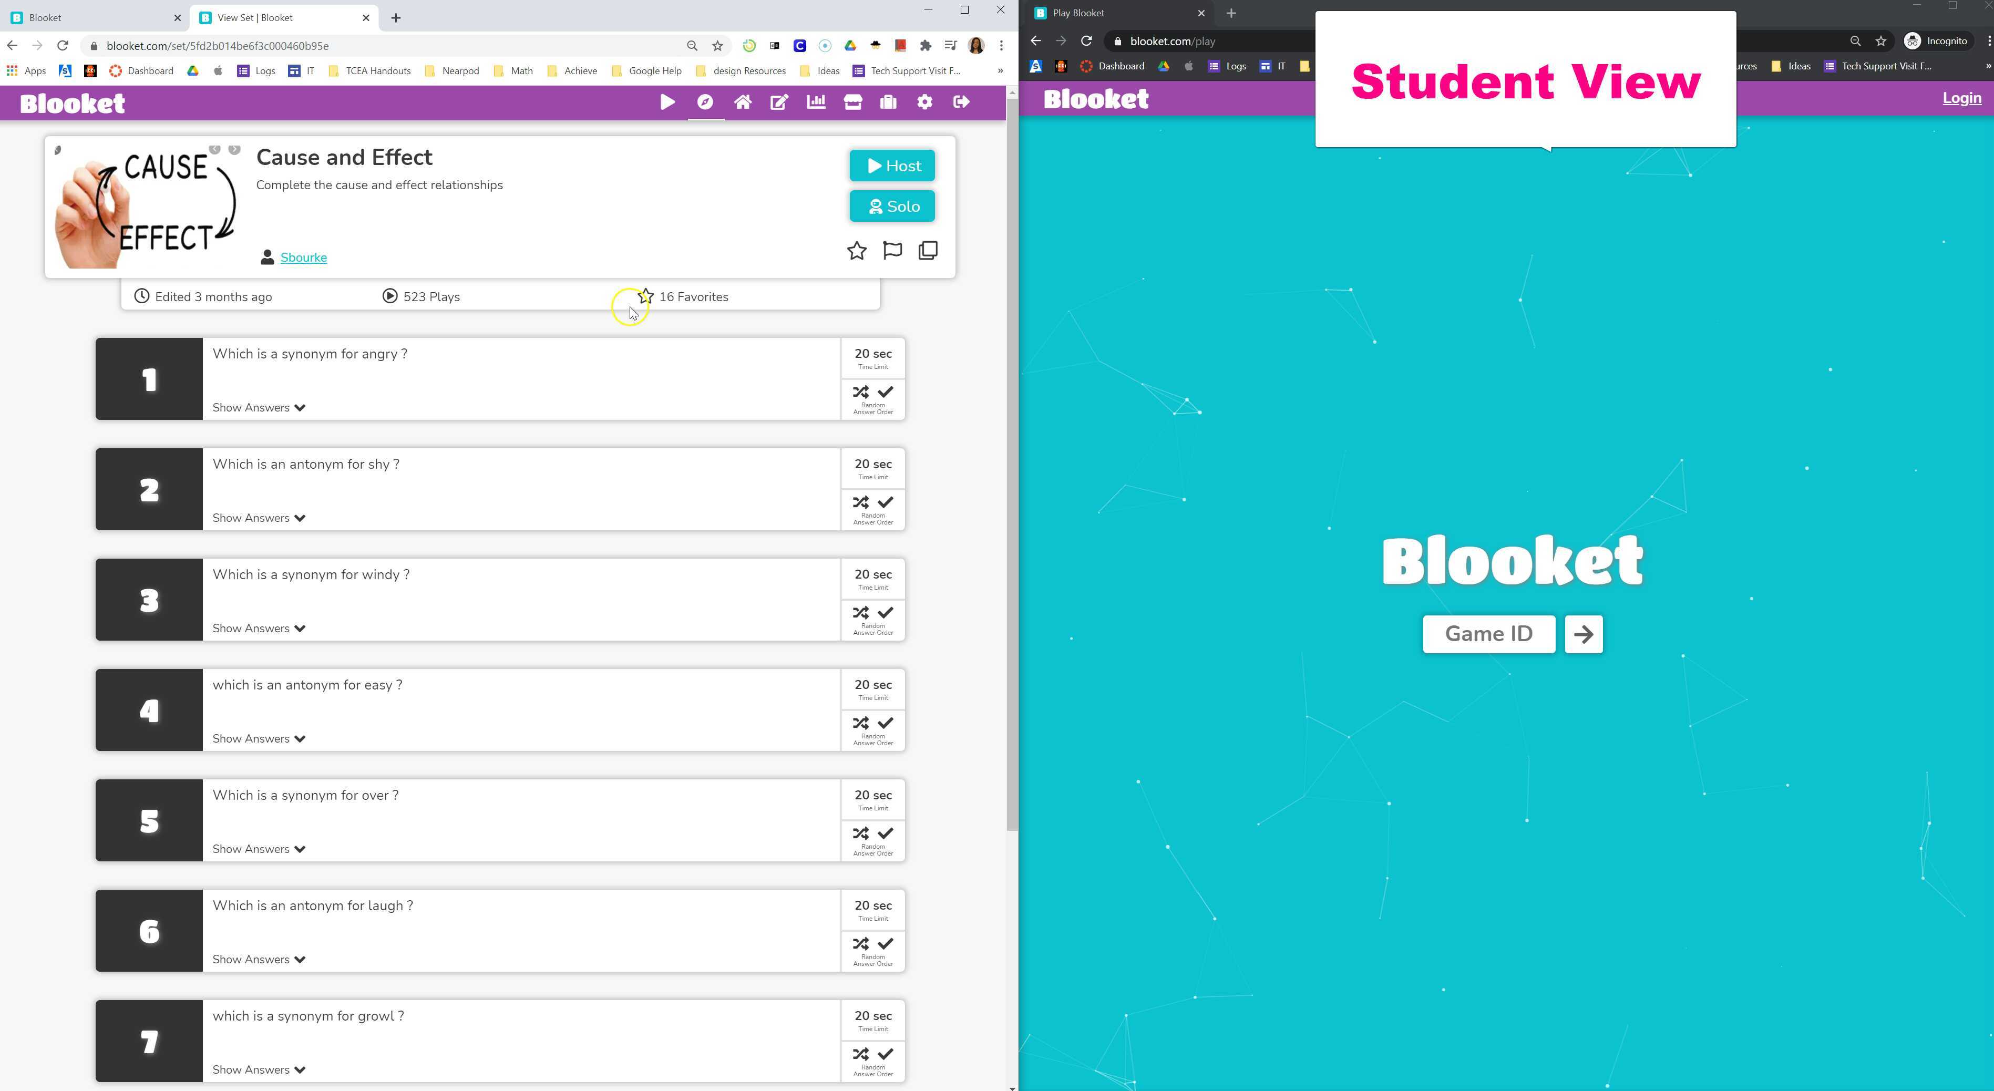This screenshot has height=1091, width=1994.
Task: Bookmark the incognito blooket.com/play page
Action: tap(1881, 41)
